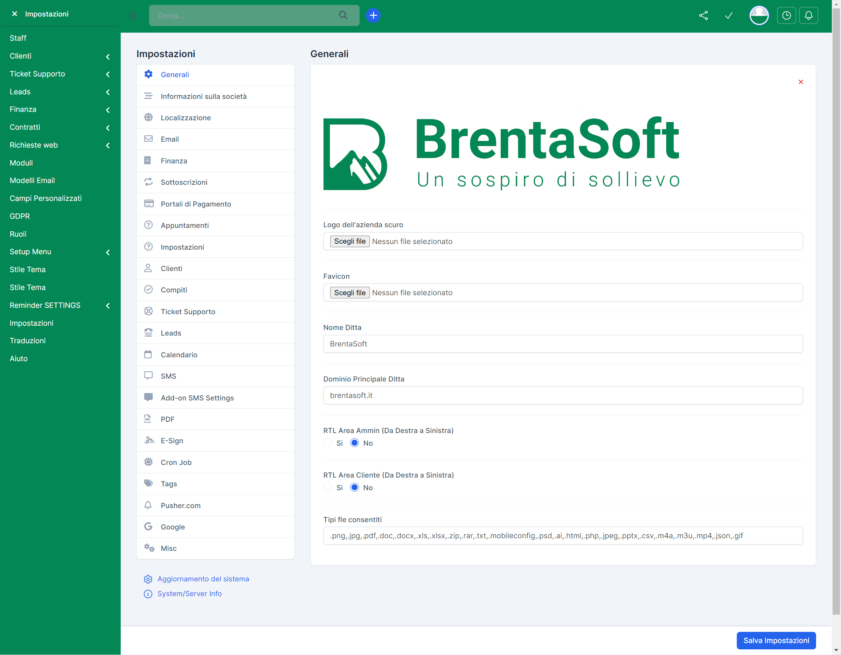Click the blue plus quick-create icon

pyautogui.click(x=373, y=15)
